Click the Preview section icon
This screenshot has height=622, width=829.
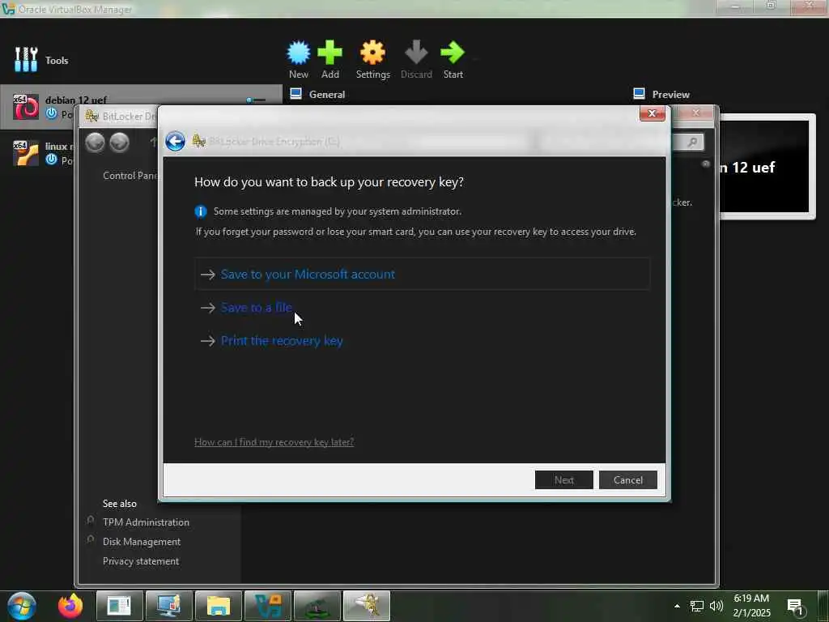[639, 94]
